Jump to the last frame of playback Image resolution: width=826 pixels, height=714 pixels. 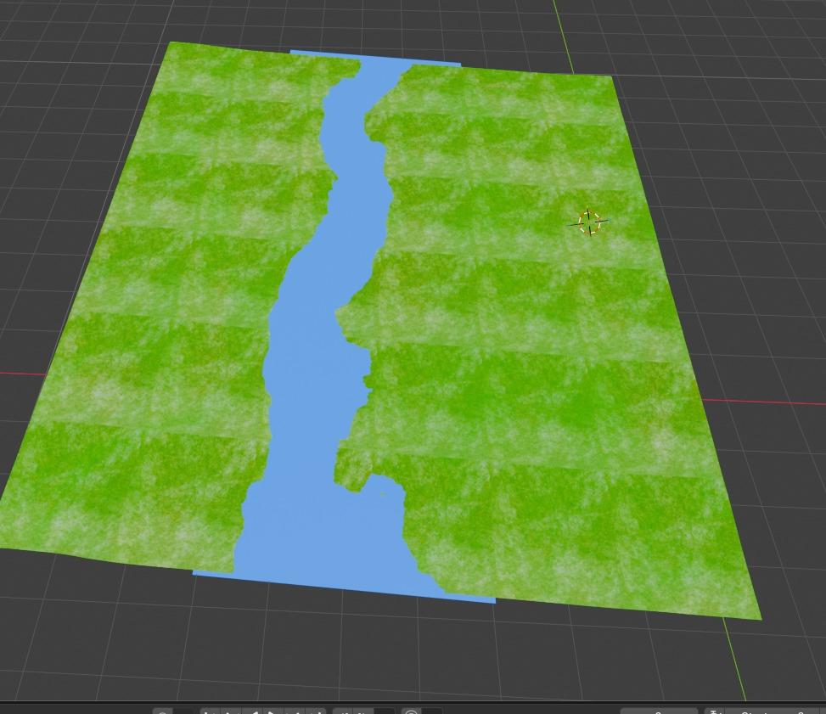click(x=317, y=711)
